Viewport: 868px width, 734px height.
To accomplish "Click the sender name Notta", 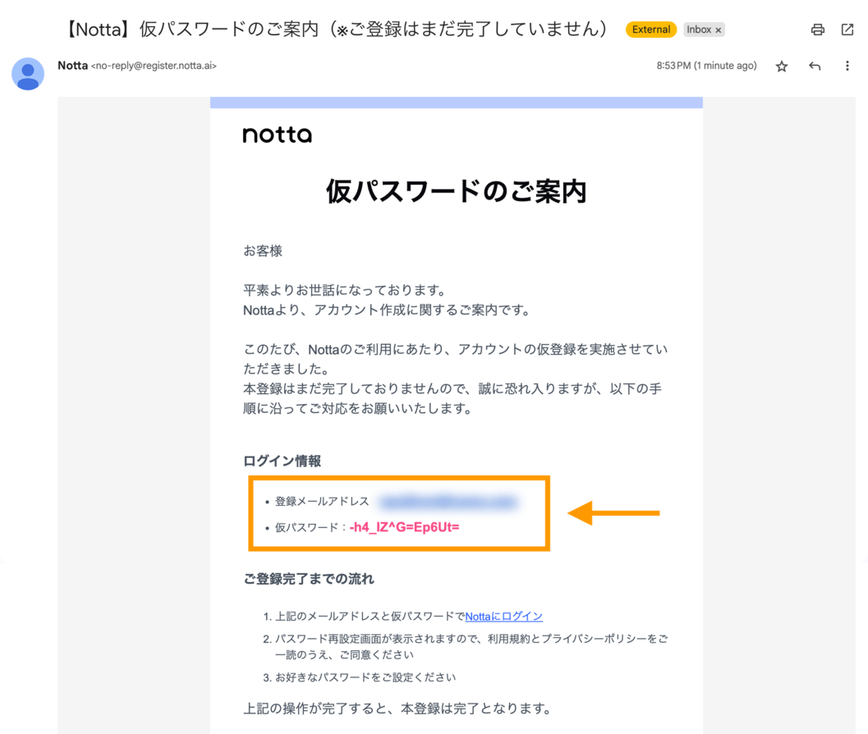I will coord(72,66).
